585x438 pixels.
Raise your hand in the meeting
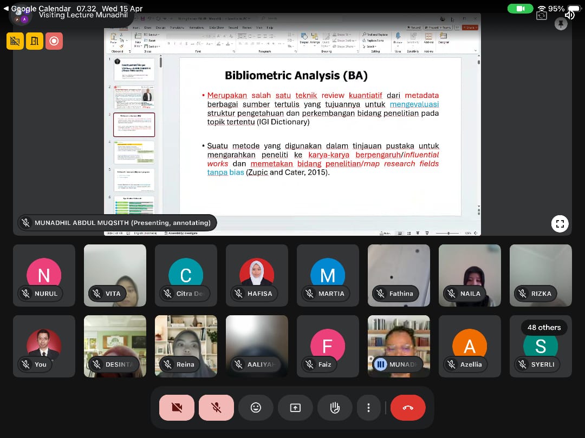point(335,408)
